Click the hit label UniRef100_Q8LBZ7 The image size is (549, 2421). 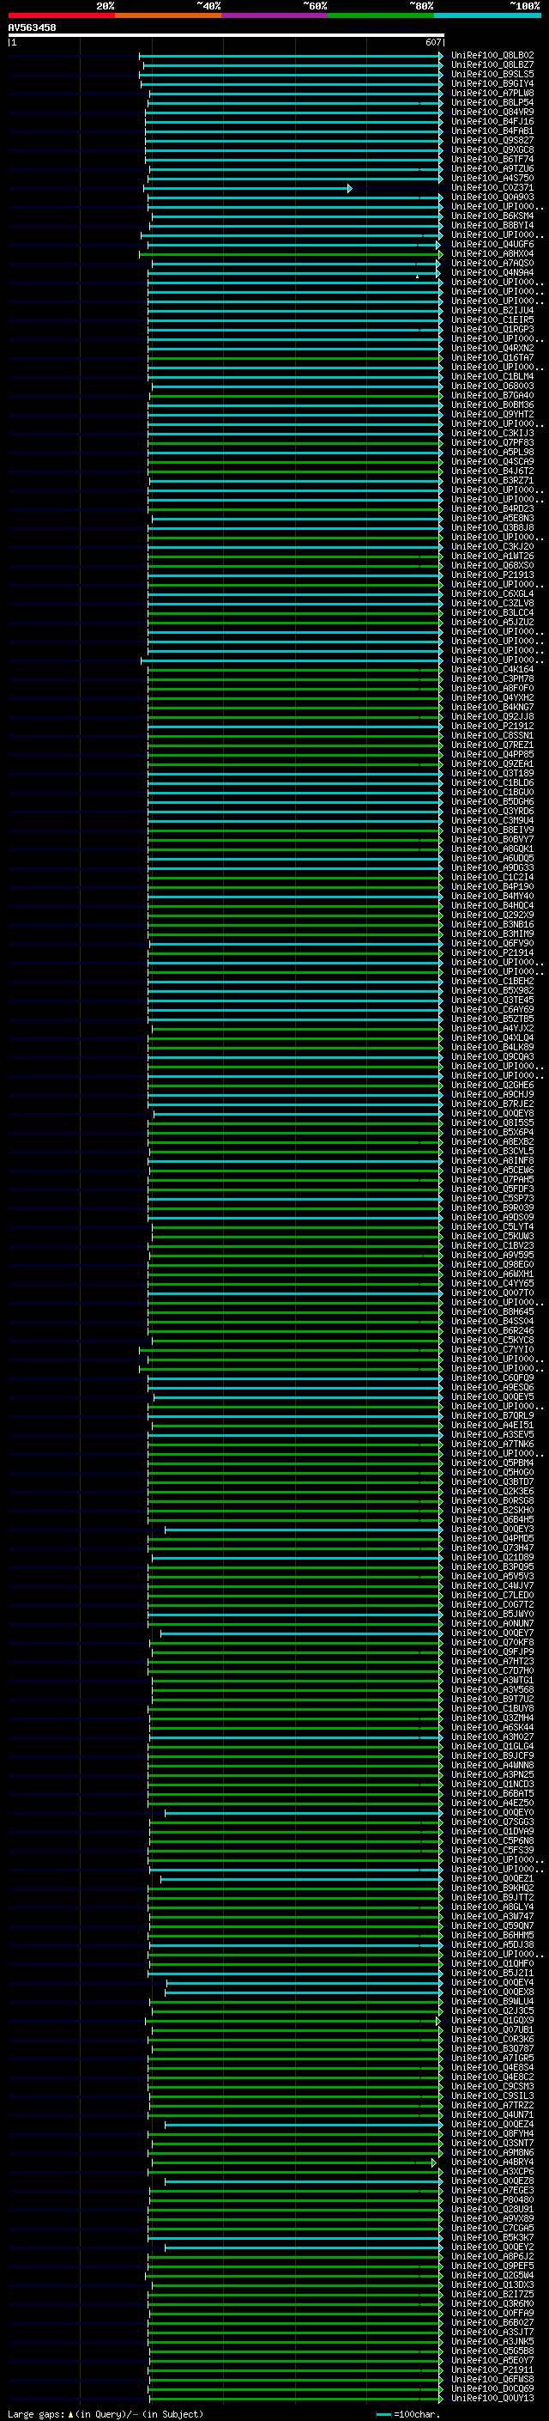pos(492,65)
